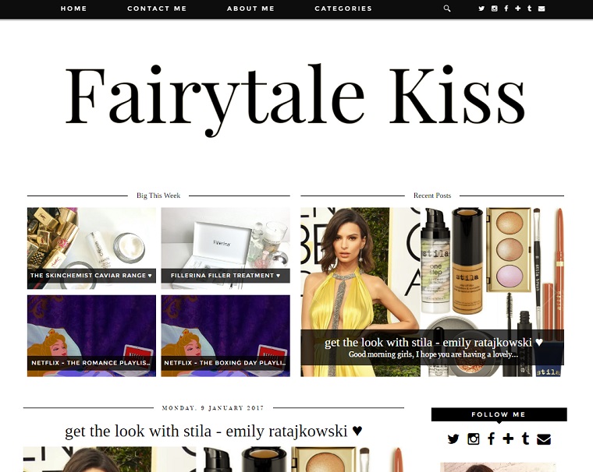Click 'Monday, 9 January 2017' date text

pyautogui.click(x=213, y=408)
